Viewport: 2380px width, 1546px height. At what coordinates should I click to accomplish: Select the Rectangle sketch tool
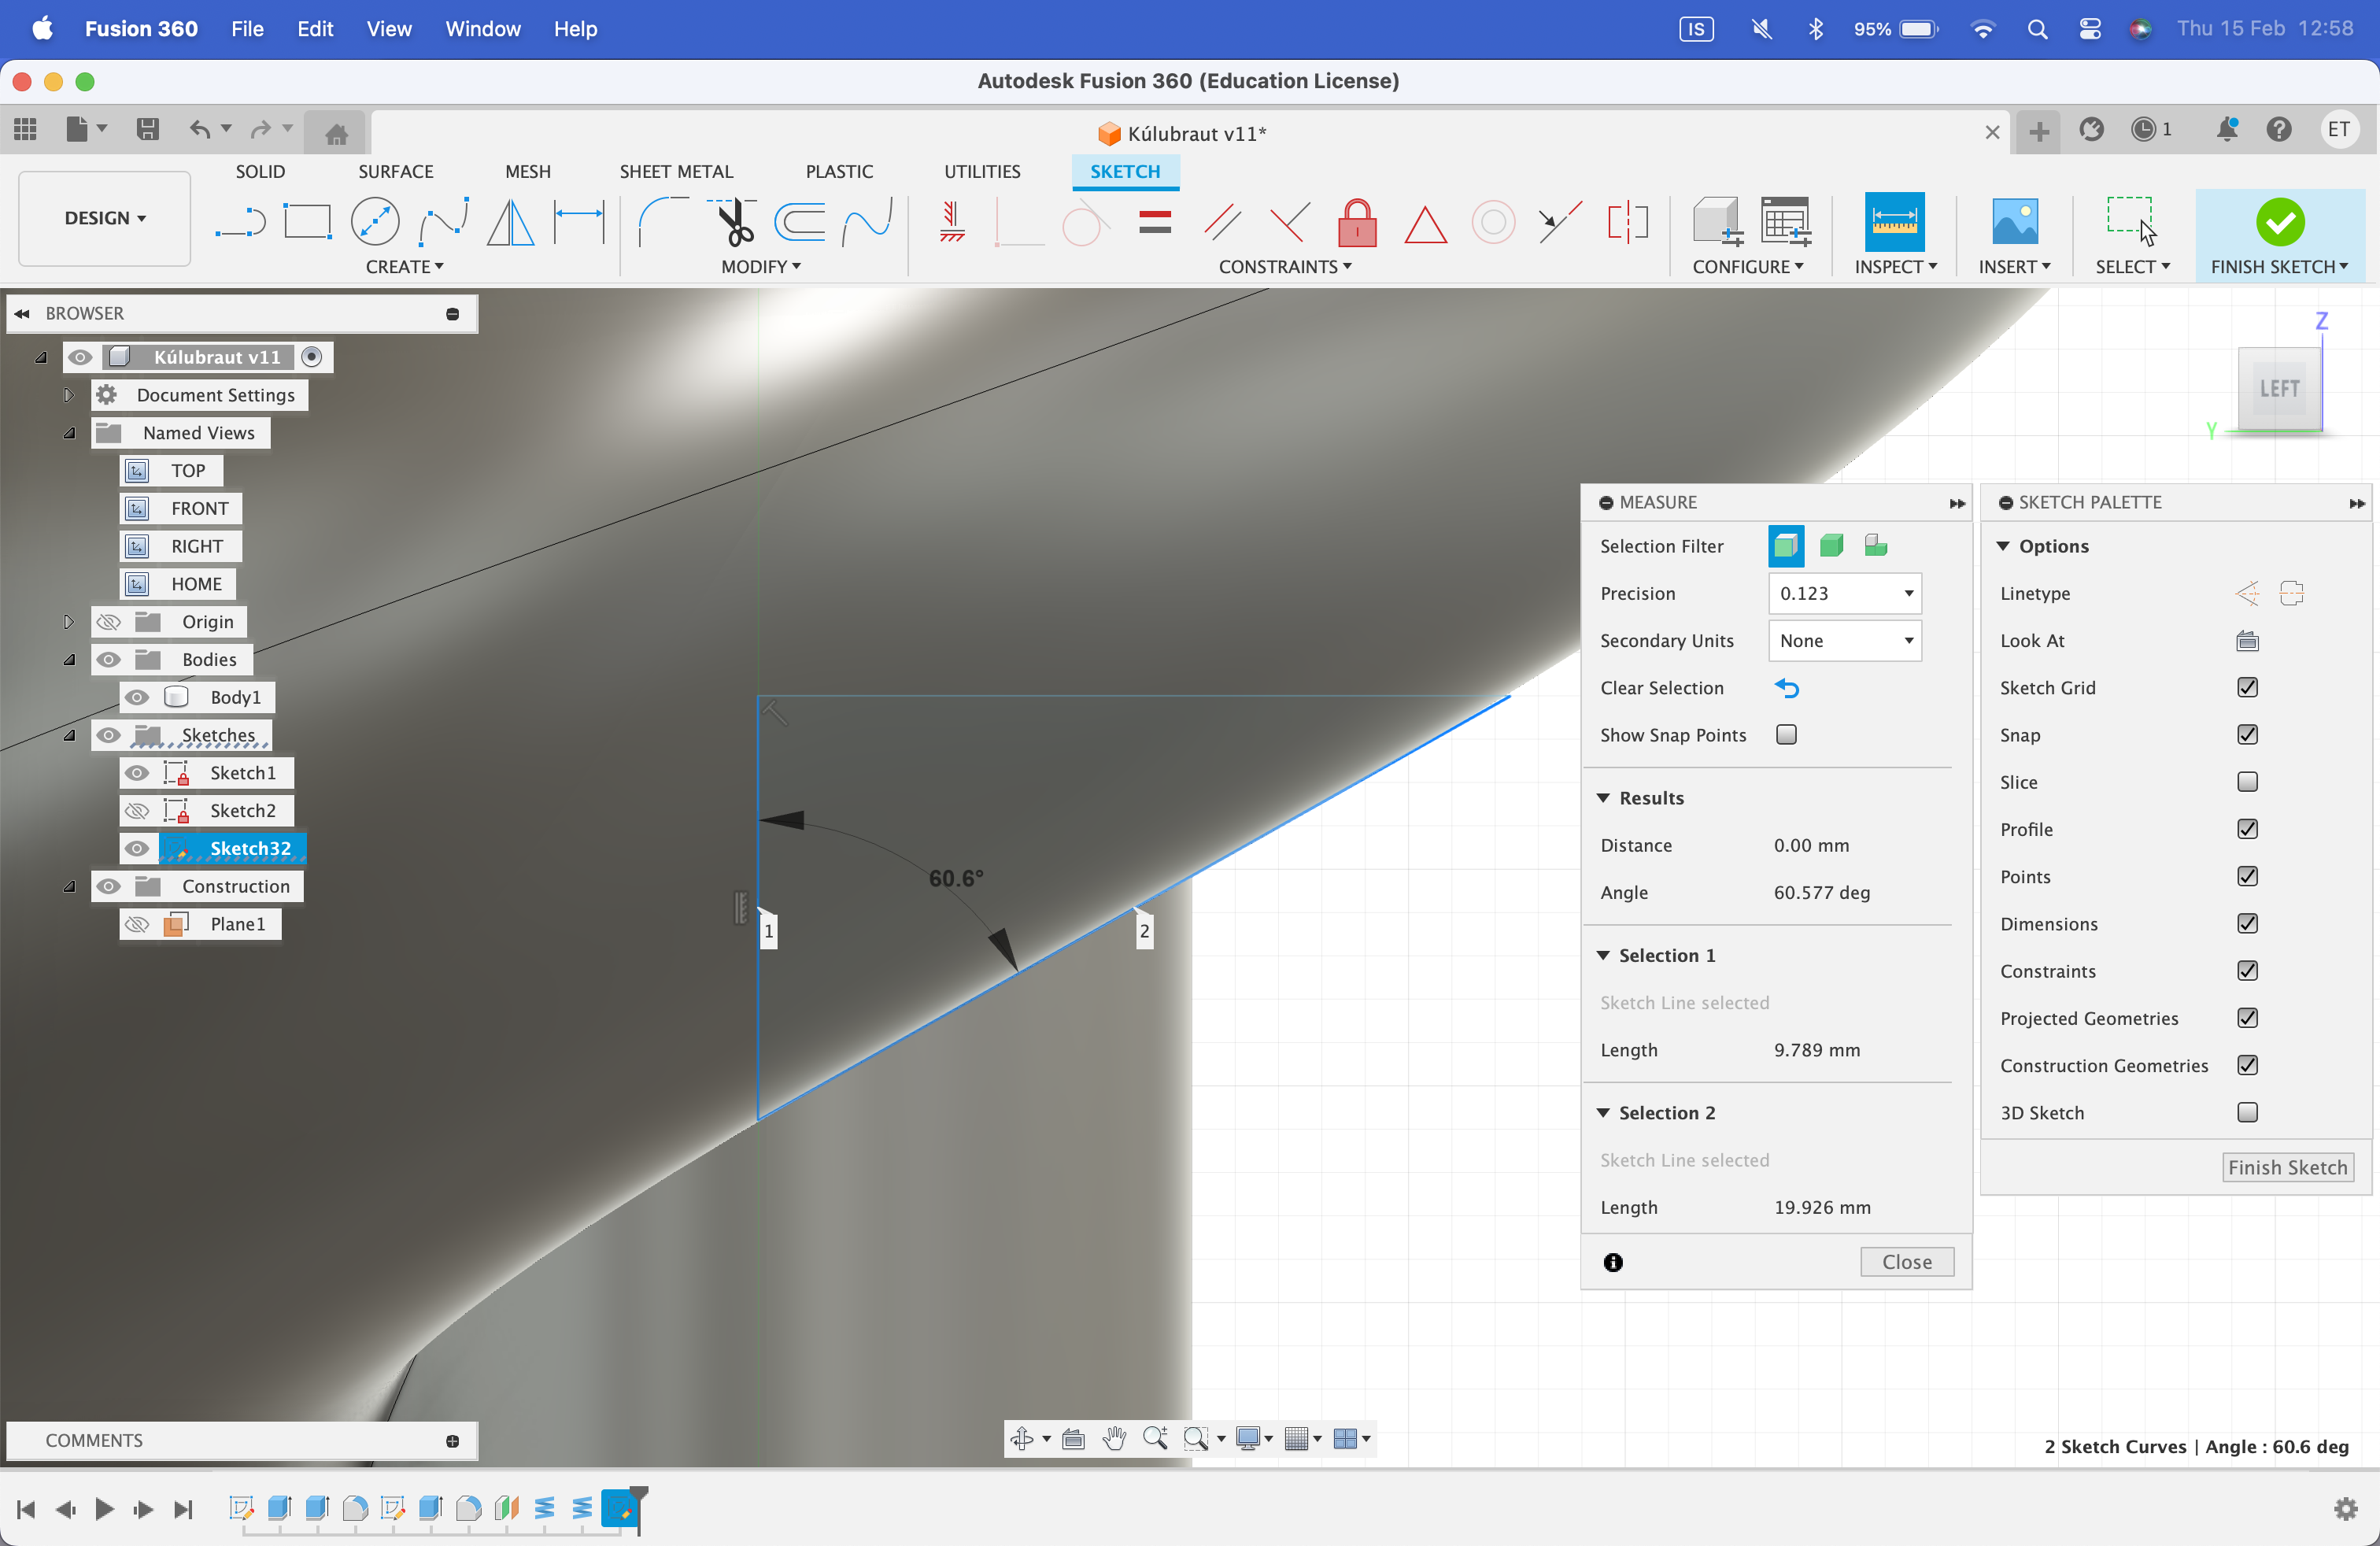tap(307, 222)
